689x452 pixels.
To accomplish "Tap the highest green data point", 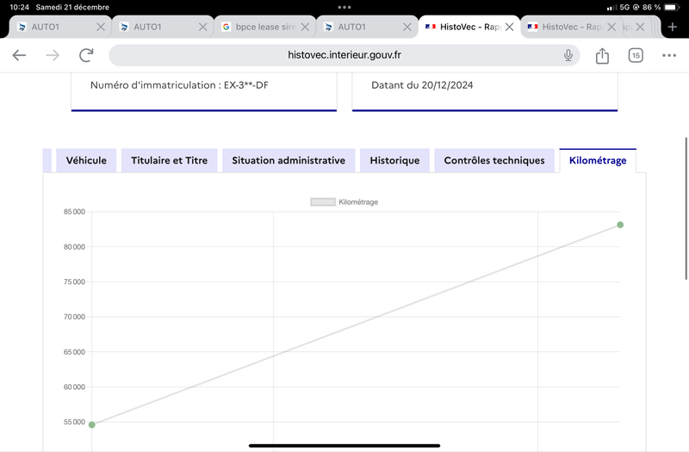I will [620, 225].
